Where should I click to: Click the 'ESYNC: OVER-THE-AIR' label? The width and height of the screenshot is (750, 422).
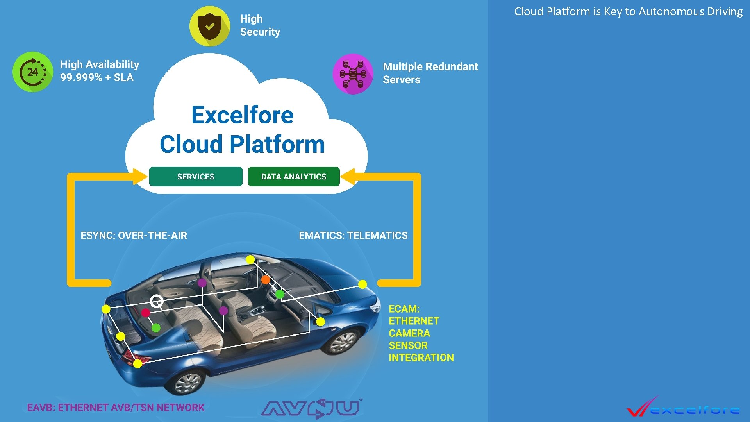[x=134, y=236]
